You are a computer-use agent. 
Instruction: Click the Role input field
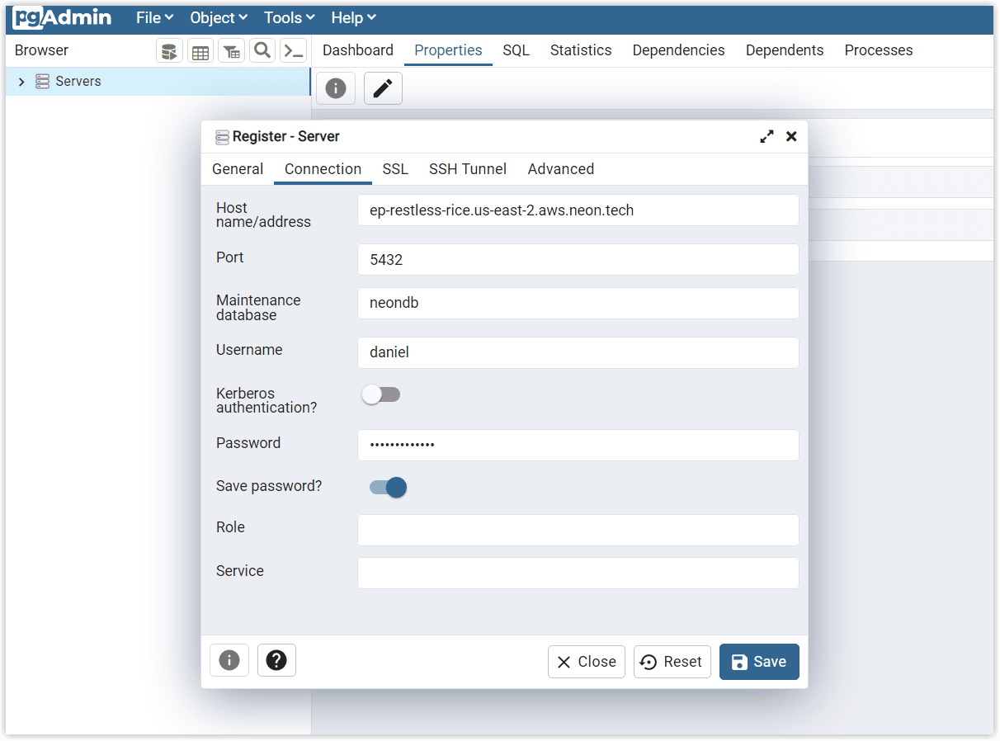(x=578, y=530)
